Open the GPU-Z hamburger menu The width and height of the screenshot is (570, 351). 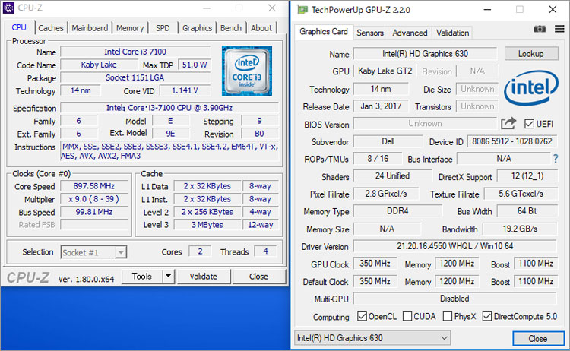click(559, 29)
